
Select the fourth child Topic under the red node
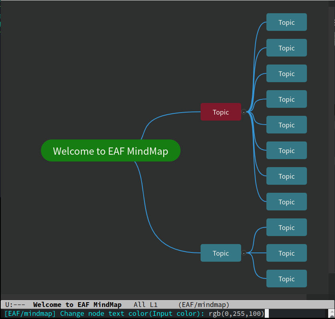pos(286,99)
